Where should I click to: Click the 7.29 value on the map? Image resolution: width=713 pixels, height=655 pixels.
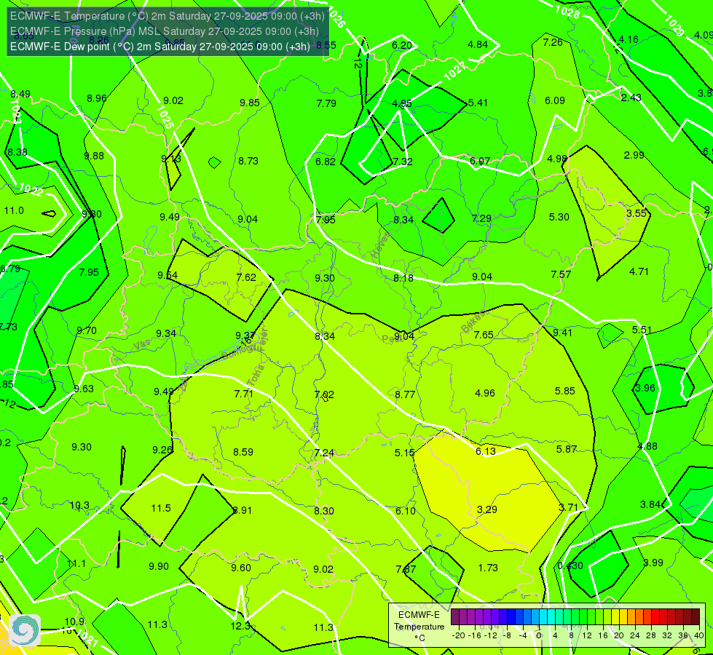point(481,218)
